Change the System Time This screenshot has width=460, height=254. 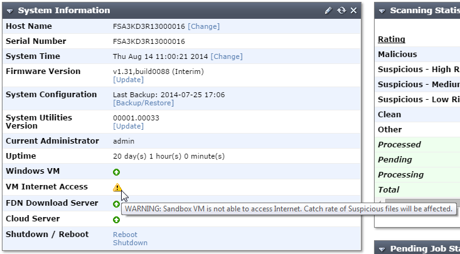226,56
